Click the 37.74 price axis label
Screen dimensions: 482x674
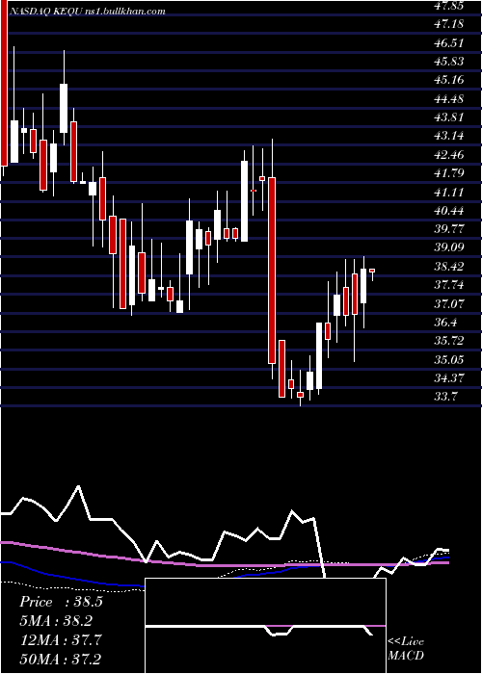450,285
